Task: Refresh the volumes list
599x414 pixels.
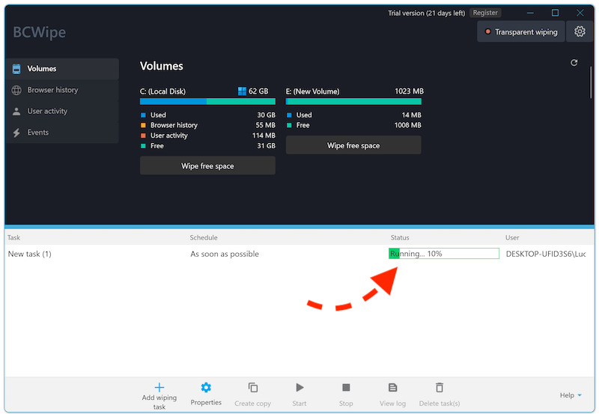Action: [x=574, y=63]
